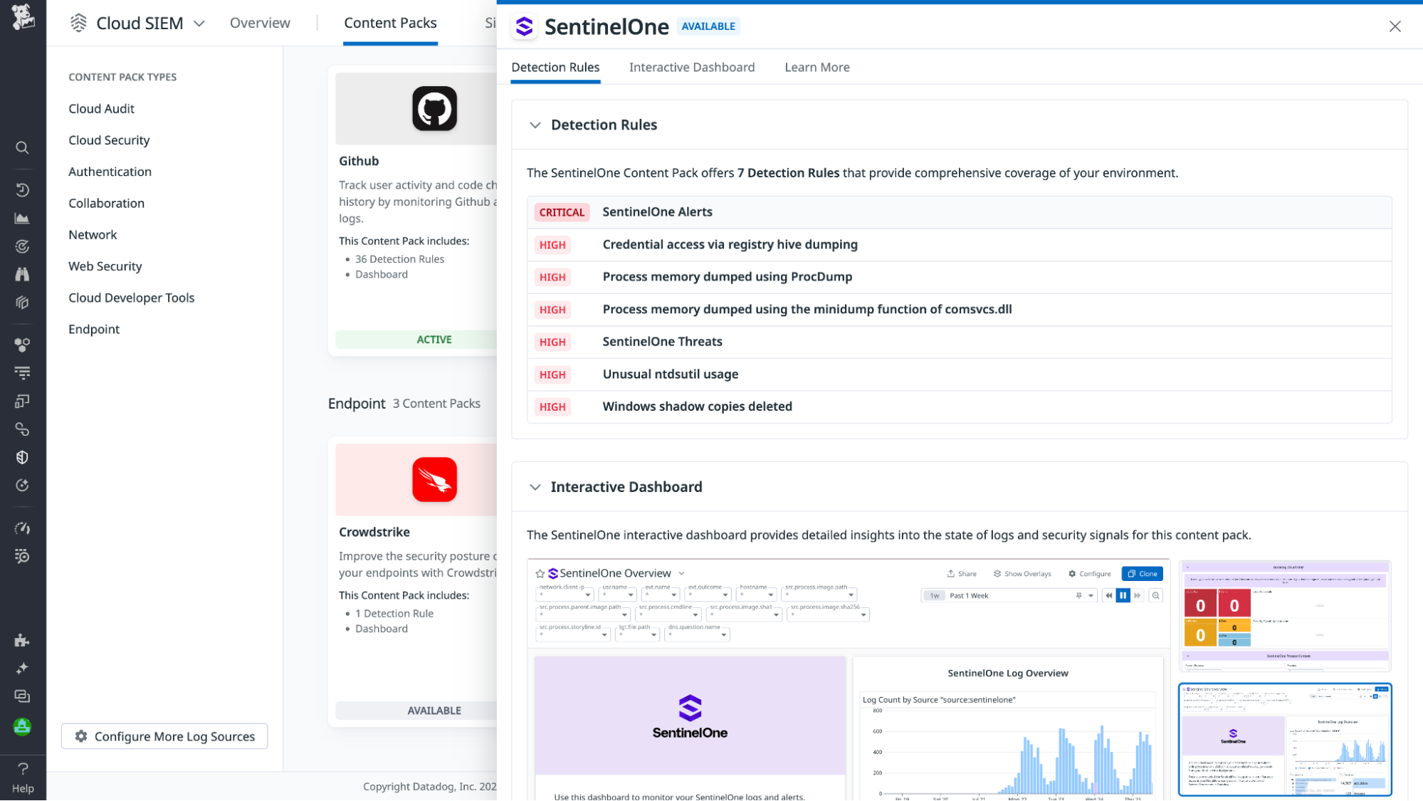Pin the time range selector
Image resolution: width=1423 pixels, height=801 pixels.
(1078, 595)
